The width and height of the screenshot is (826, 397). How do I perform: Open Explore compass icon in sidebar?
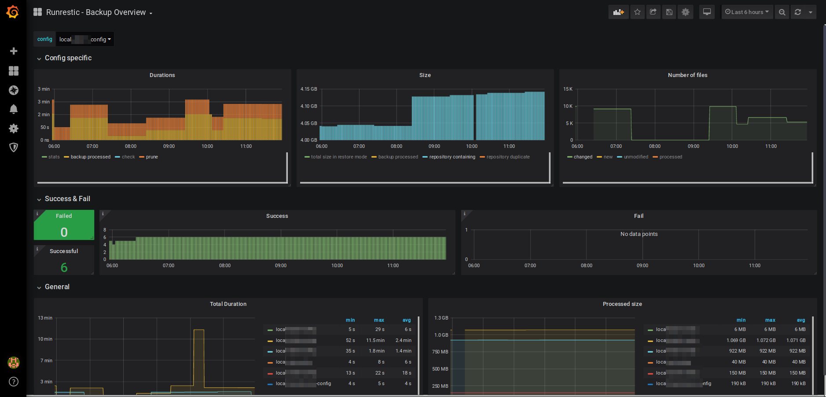point(14,90)
